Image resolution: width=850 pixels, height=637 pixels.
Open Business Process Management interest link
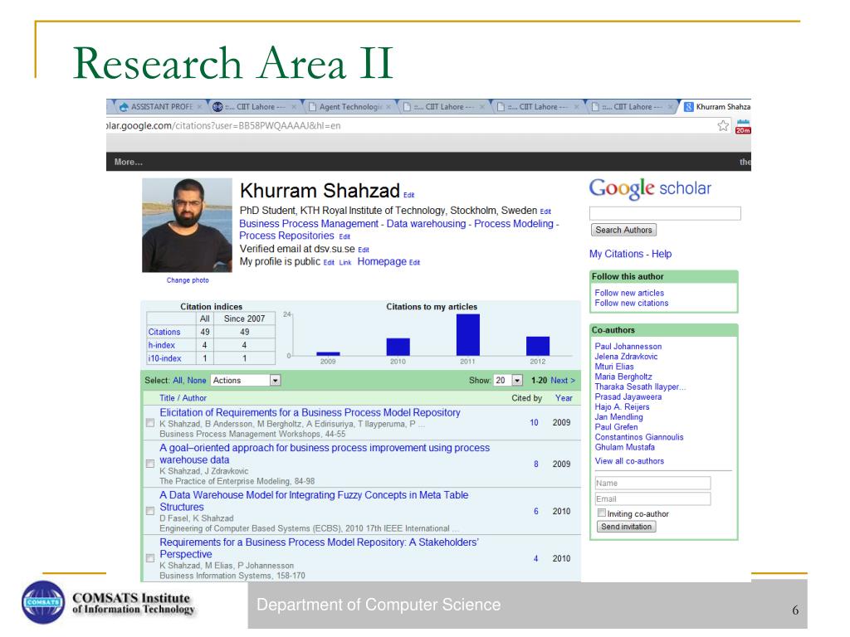(x=309, y=224)
